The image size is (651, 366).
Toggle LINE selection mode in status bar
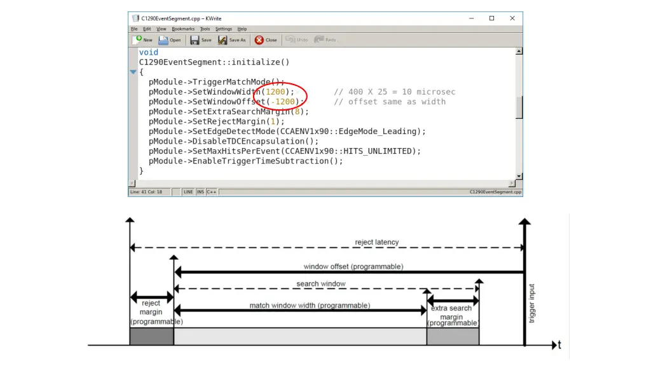(x=188, y=192)
